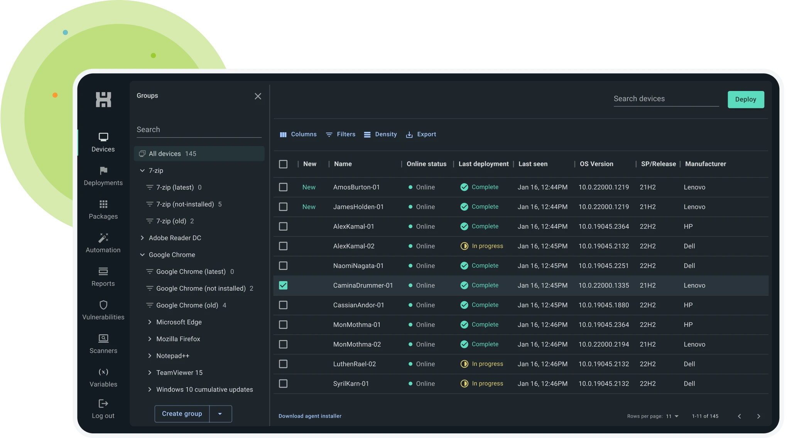Toggle the select-all header checkbox
Image resolution: width=787 pixels, height=438 pixels.
(283, 164)
